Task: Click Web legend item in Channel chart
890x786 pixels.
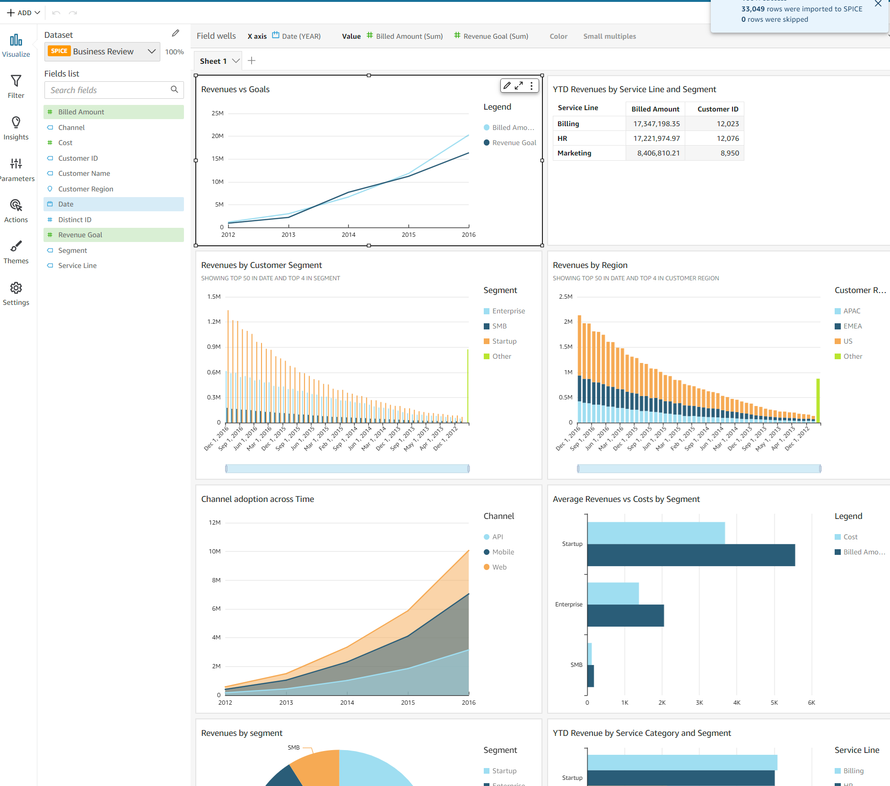Action: tap(495, 567)
